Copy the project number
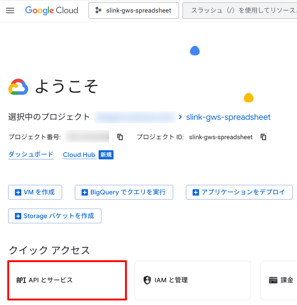Image resolution: width=297 pixels, height=305 pixels. pos(120,137)
